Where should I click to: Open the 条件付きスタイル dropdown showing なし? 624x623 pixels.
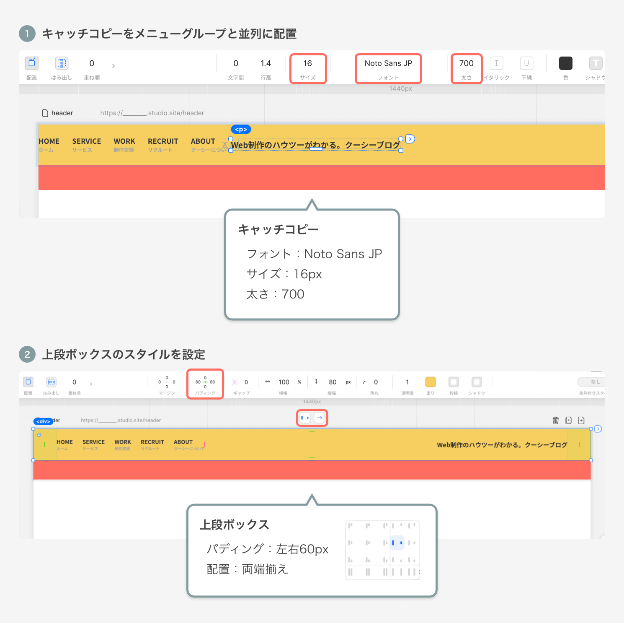591,382
